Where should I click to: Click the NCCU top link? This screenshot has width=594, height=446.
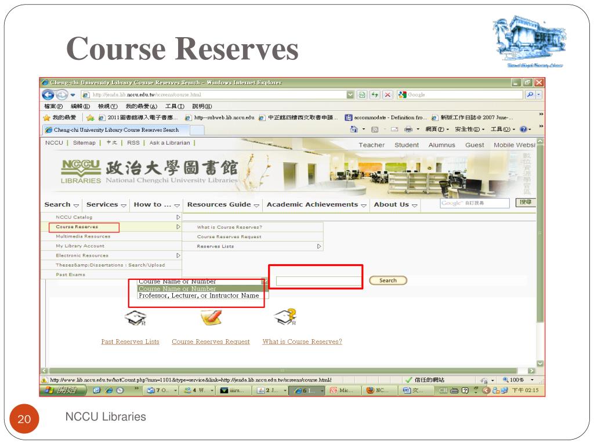coord(54,143)
